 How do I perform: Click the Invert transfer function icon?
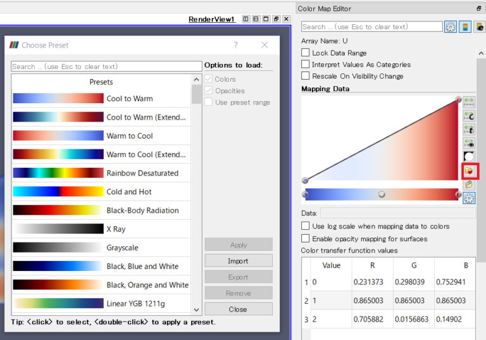point(469,157)
